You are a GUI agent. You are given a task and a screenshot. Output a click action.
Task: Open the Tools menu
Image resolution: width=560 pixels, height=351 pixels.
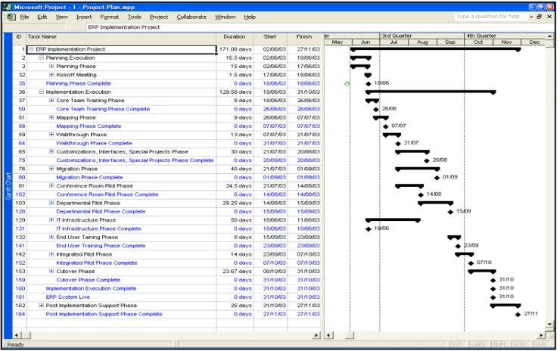134,17
